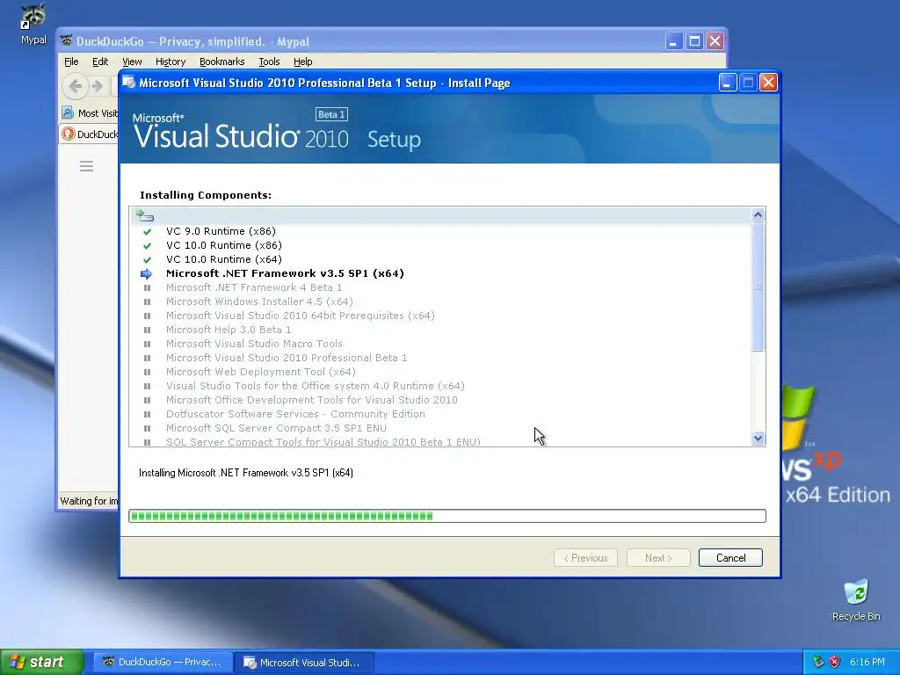Open the Bookmarks menu in Mypal
This screenshot has width=900, height=675.
[222, 62]
